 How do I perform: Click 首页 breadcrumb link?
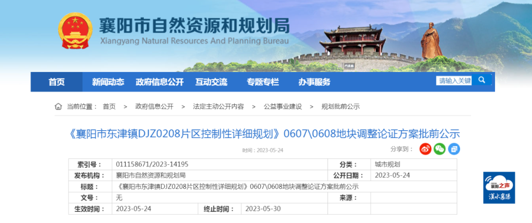pos(109,107)
